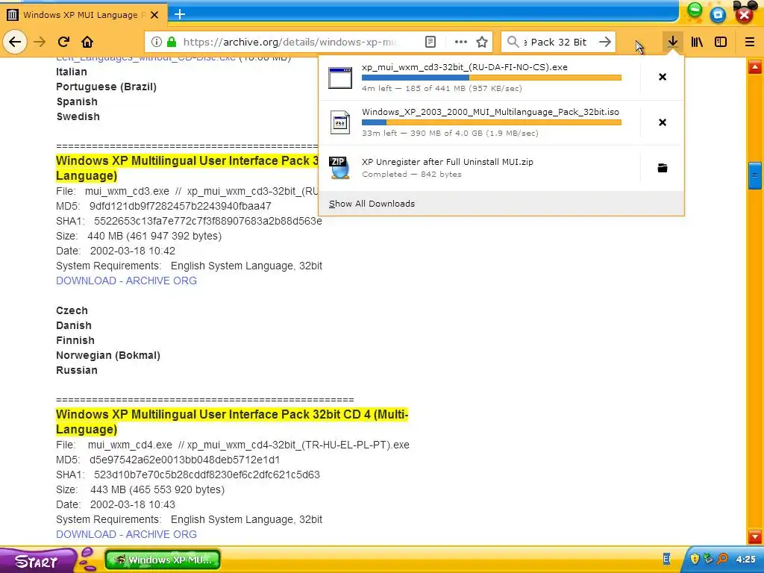Cancel the Multilanguage_Pack_32bit.iso download
This screenshot has height=573, width=764.
(x=663, y=122)
